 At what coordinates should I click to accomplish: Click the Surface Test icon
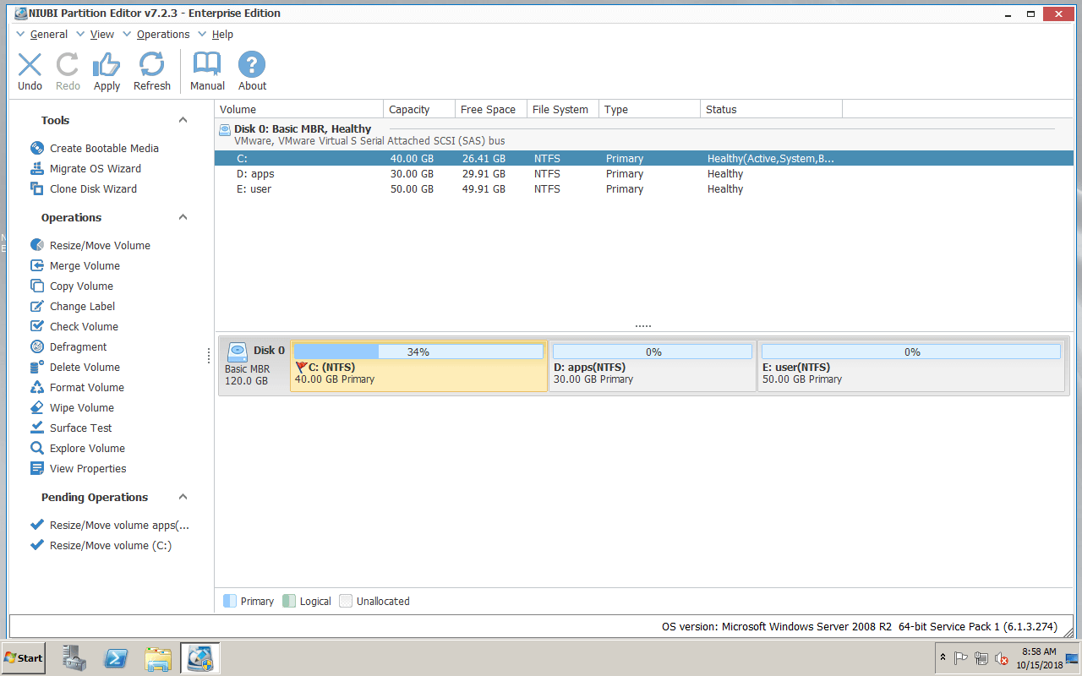click(x=37, y=428)
